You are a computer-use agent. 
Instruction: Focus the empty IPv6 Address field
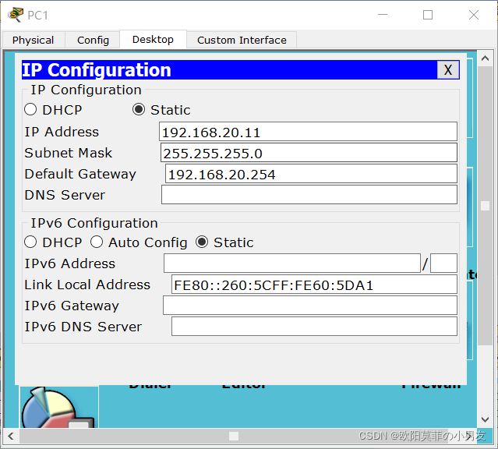coord(292,263)
